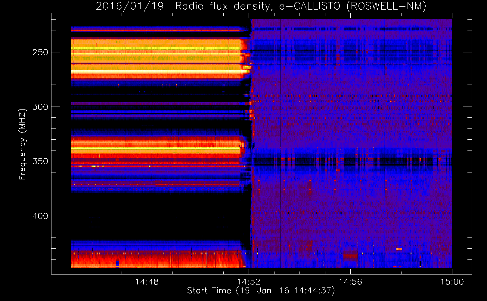The width and height of the screenshot is (487, 301).
Task: Select the 350 frequency tick label
Action: (40, 161)
